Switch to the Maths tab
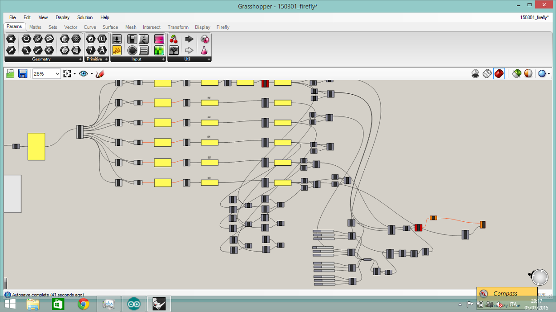The height and width of the screenshot is (312, 556). [35, 27]
